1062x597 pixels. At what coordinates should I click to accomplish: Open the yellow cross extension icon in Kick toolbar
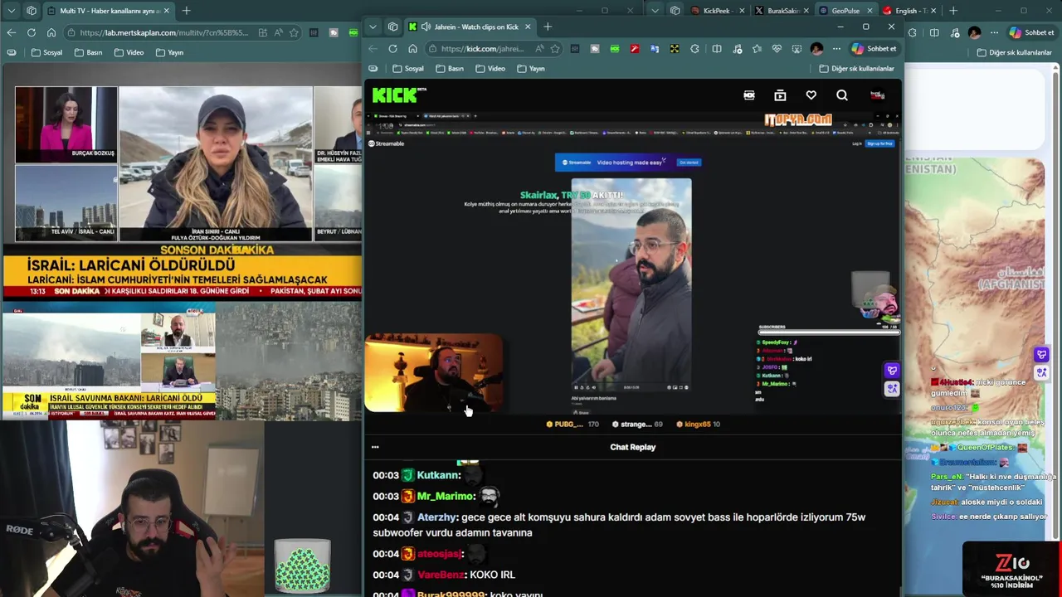(675, 49)
